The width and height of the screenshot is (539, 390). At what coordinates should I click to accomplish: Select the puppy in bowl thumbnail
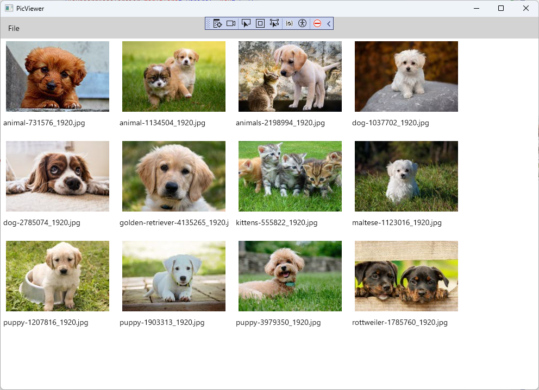[x=58, y=276]
